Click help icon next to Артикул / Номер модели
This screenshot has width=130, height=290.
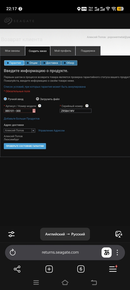40,106
